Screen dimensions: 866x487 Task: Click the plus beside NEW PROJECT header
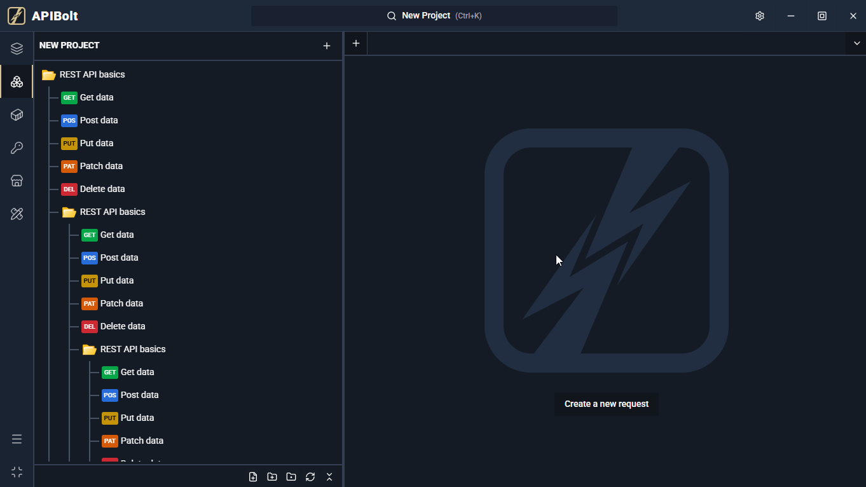tap(327, 46)
